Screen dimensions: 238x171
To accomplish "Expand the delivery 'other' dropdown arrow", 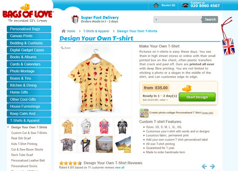I will (167, 100).
